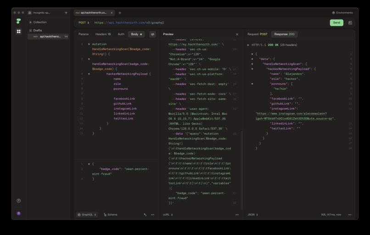Open the api.hackthenorth draft request
The image size is (370, 235).
pos(48,36)
